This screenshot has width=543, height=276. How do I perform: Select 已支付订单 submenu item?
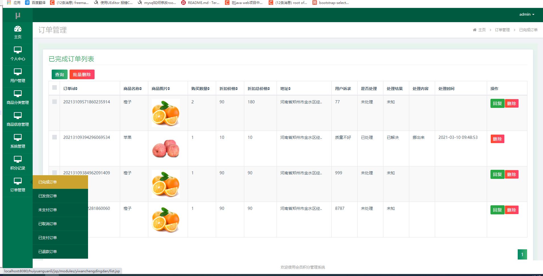(x=60, y=238)
